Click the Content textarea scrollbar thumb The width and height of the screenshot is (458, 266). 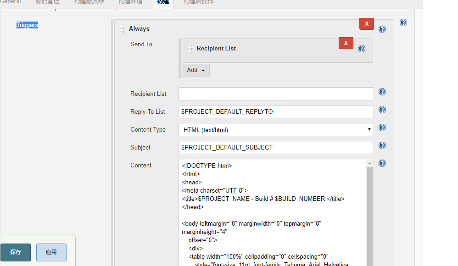pyautogui.click(x=369, y=216)
